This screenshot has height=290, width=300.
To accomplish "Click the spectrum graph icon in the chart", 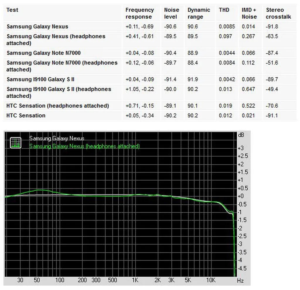I will click(x=16, y=143).
